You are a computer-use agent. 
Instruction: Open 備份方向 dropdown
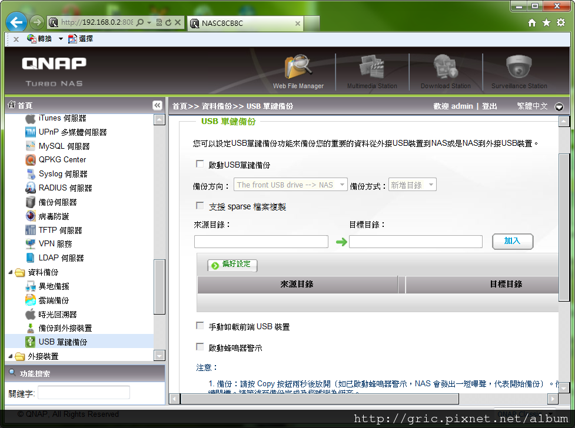coord(290,185)
